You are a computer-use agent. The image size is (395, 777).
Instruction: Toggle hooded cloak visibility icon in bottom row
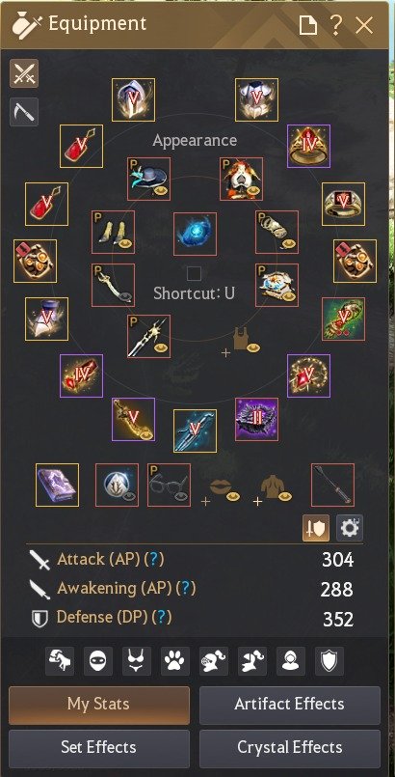pos(291,661)
